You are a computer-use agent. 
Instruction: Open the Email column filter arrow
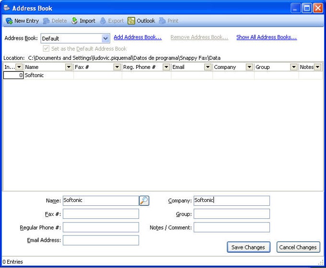[208, 67]
